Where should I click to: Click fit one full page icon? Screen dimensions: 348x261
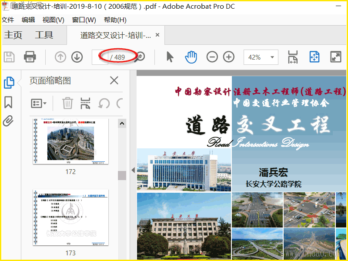click(314, 57)
